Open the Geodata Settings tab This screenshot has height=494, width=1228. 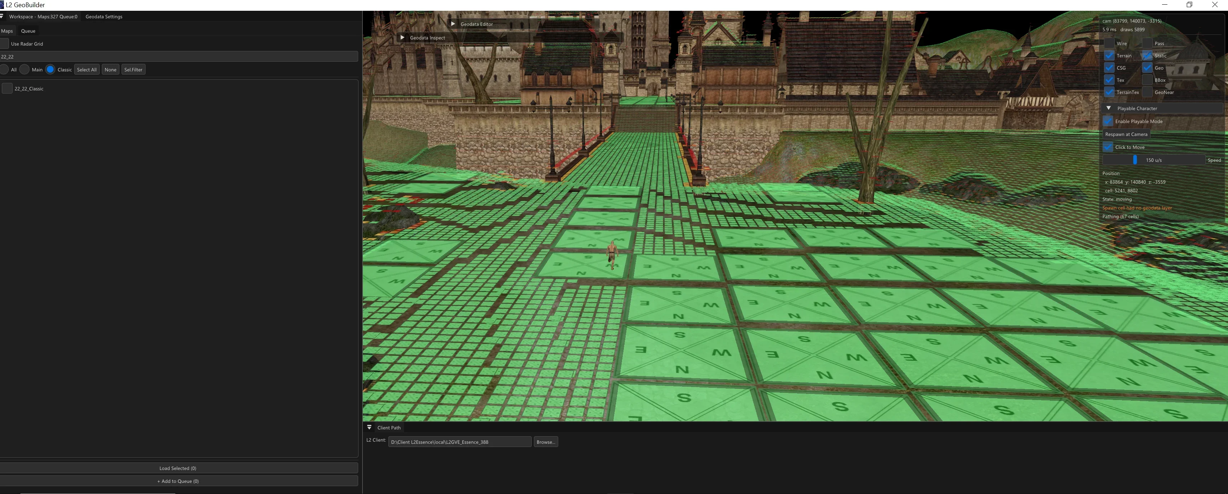104,17
